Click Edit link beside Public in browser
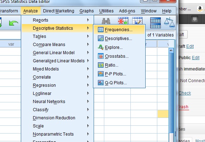 click(195, 58)
